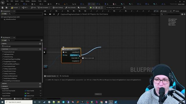Image resolution: width=186 pixels, height=104 pixels.
Task: Open the Help menu
Action: tap(45, 1)
